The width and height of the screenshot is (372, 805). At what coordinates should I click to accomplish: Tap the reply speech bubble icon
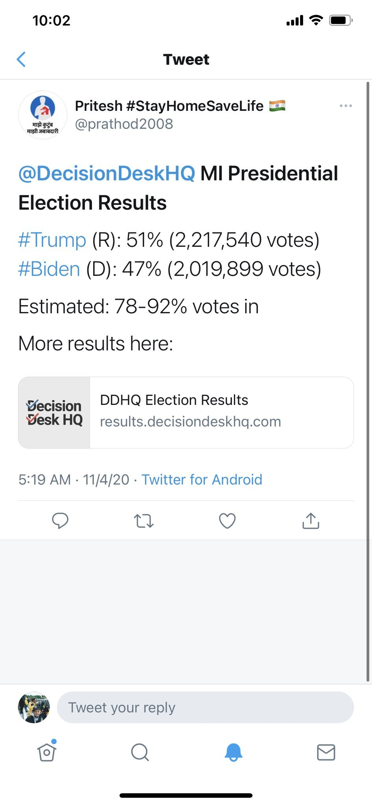tap(60, 521)
